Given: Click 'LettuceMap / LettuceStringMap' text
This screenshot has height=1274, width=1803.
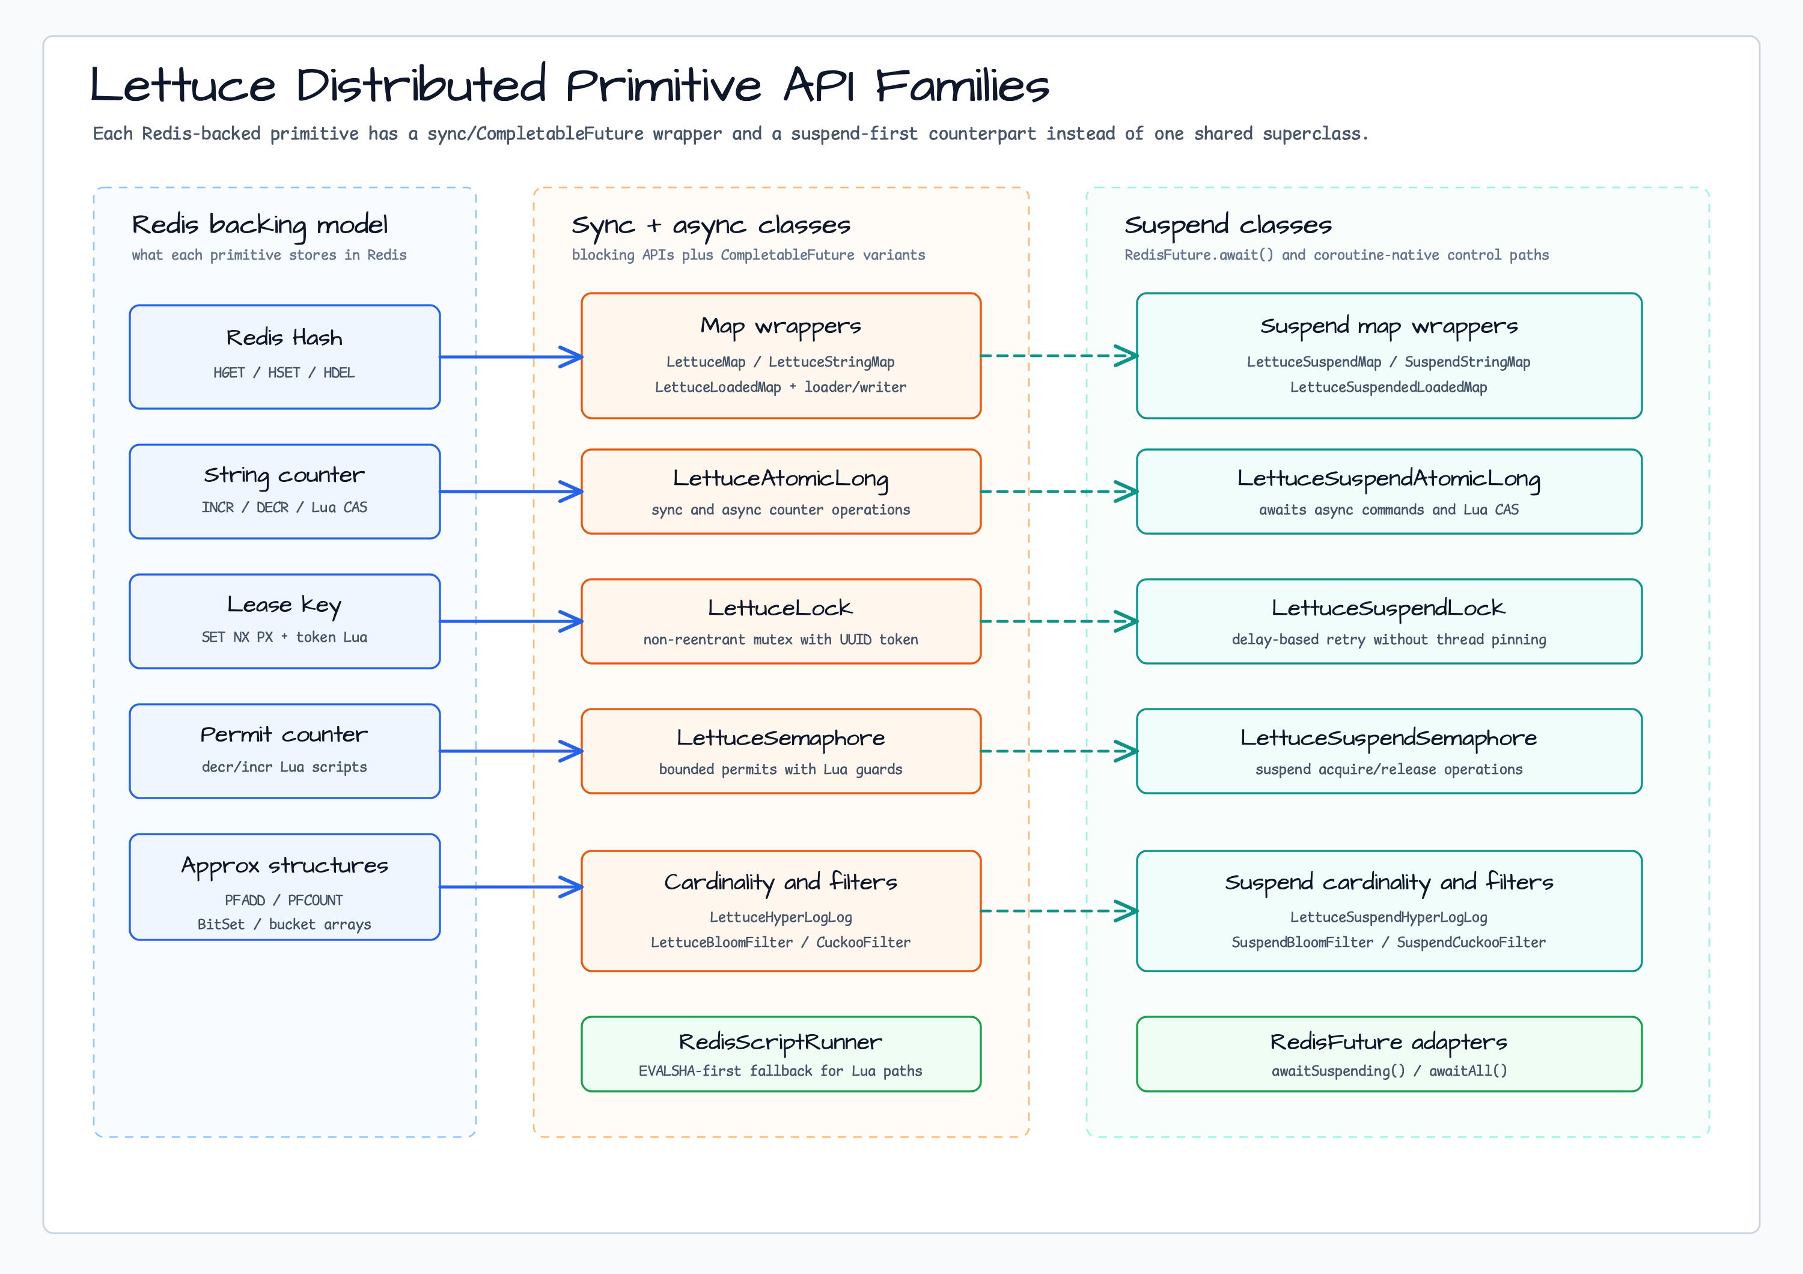Looking at the screenshot, I should pyautogui.click(x=781, y=362).
